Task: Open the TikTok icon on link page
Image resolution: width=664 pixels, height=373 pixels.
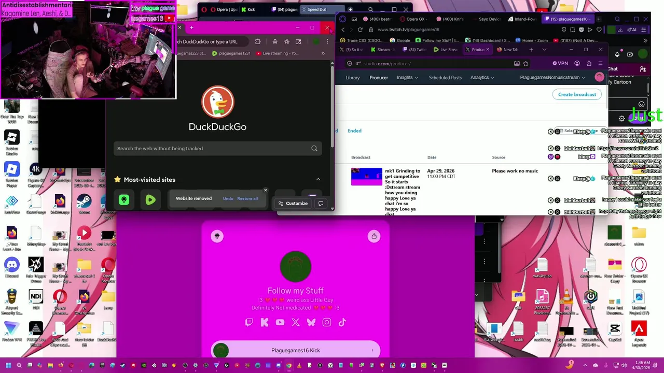Action: pyautogui.click(x=342, y=322)
